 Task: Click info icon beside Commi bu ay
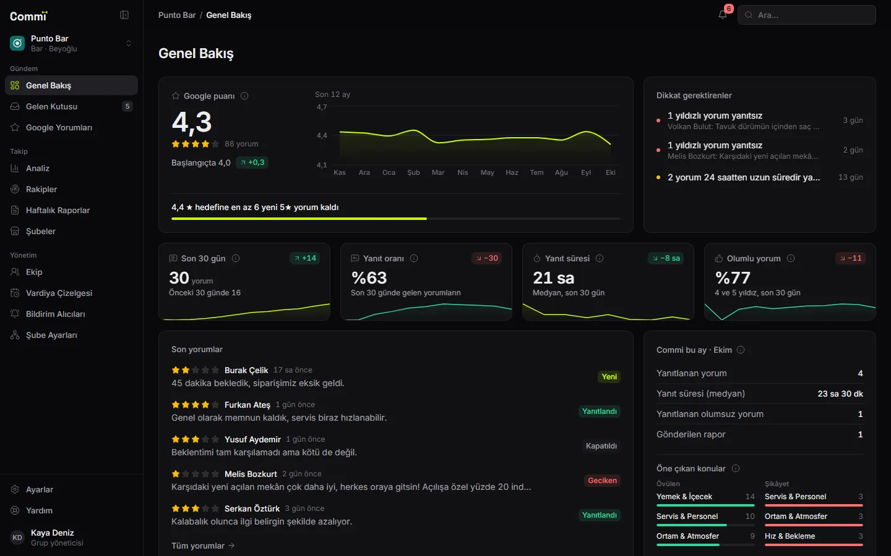click(x=741, y=350)
